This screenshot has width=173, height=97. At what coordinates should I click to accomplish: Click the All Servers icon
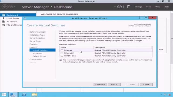[4, 22]
